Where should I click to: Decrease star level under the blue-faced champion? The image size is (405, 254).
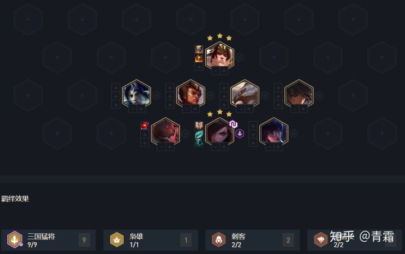[x=133, y=109]
